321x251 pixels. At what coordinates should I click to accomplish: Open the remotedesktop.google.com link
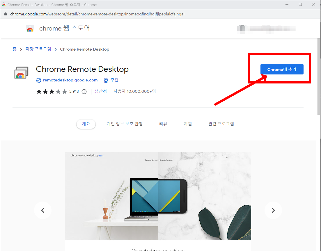pyautogui.click(x=70, y=80)
